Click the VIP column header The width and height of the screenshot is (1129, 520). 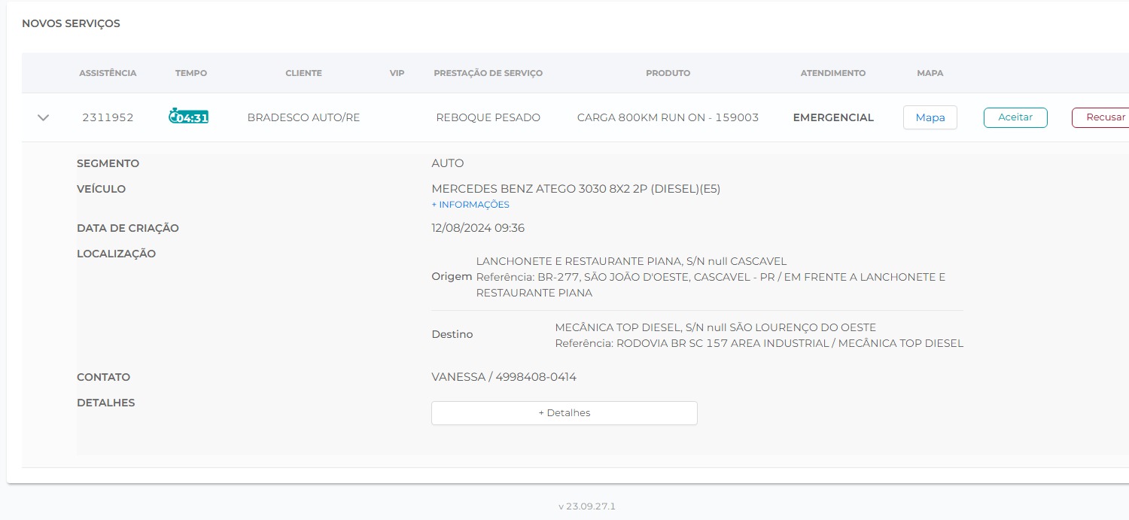(397, 73)
